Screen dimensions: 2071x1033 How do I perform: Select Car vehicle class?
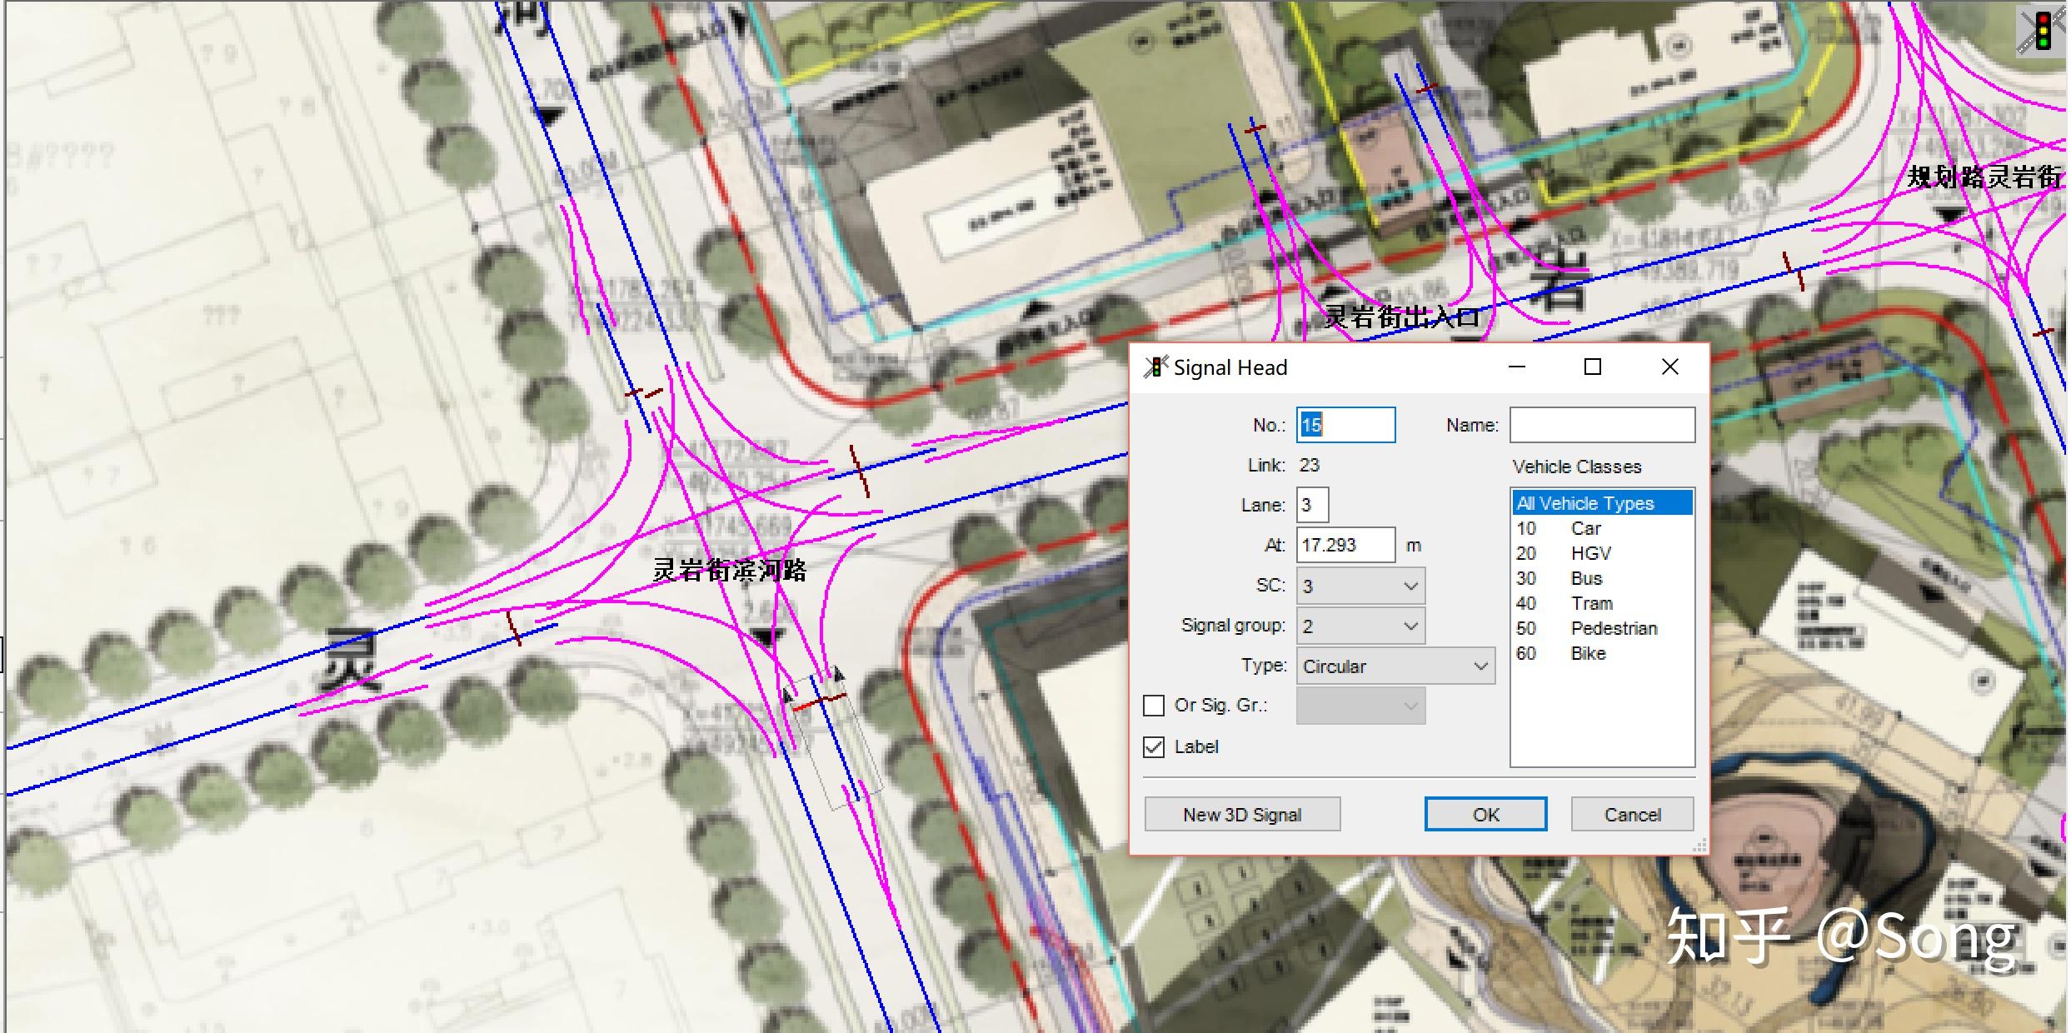click(1586, 528)
